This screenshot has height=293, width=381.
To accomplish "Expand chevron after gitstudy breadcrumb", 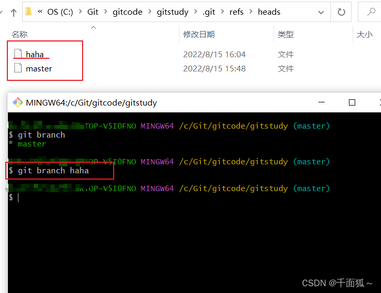I will [195, 12].
